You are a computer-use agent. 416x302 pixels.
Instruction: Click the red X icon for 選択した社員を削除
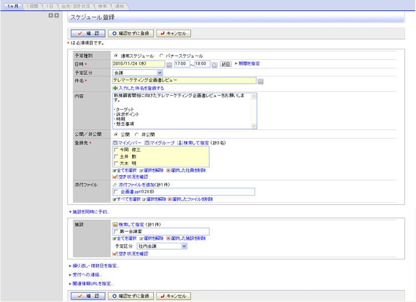(168, 171)
